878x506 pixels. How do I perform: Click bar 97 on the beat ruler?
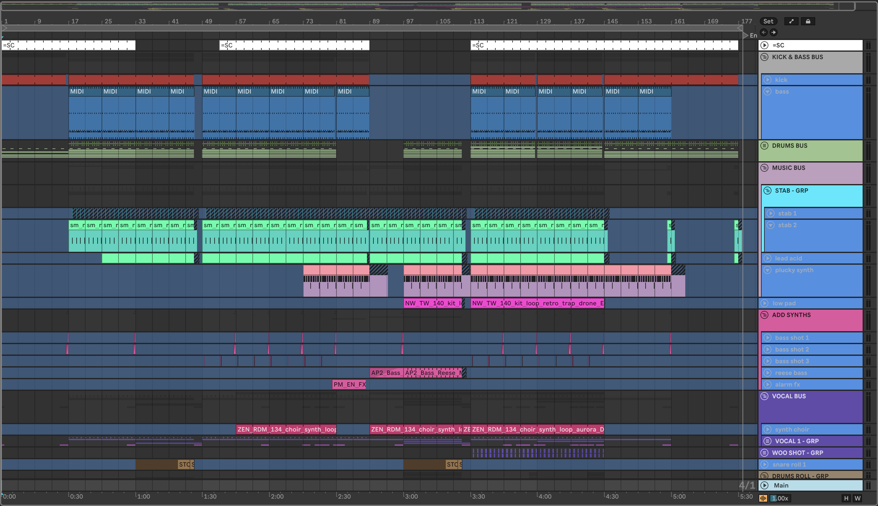click(410, 21)
